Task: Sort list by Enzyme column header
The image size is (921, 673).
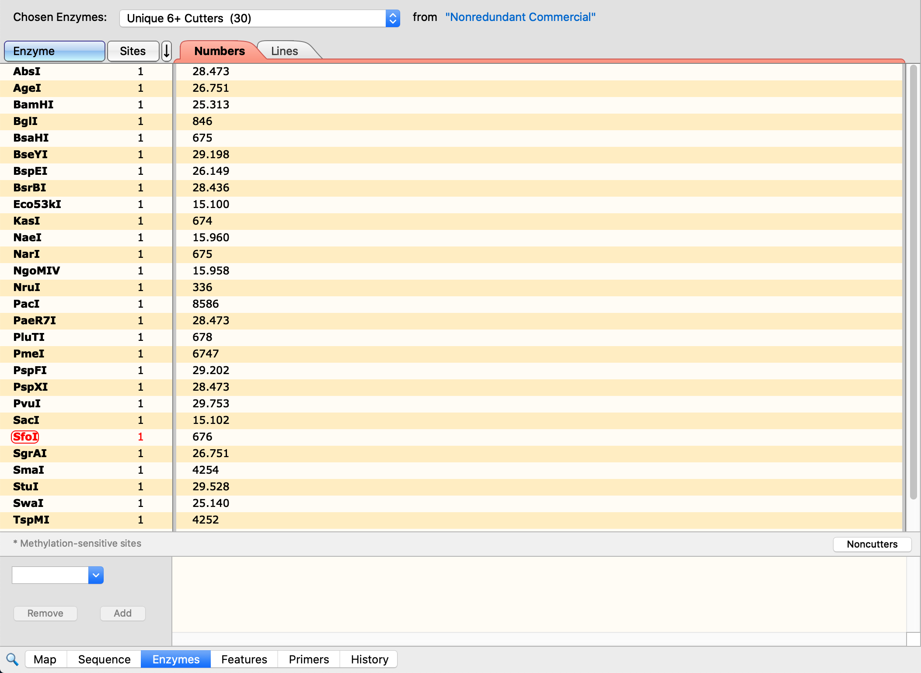Action: (55, 51)
